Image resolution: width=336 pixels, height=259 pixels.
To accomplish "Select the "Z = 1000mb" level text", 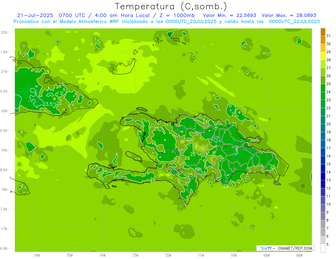I will click(x=177, y=15).
